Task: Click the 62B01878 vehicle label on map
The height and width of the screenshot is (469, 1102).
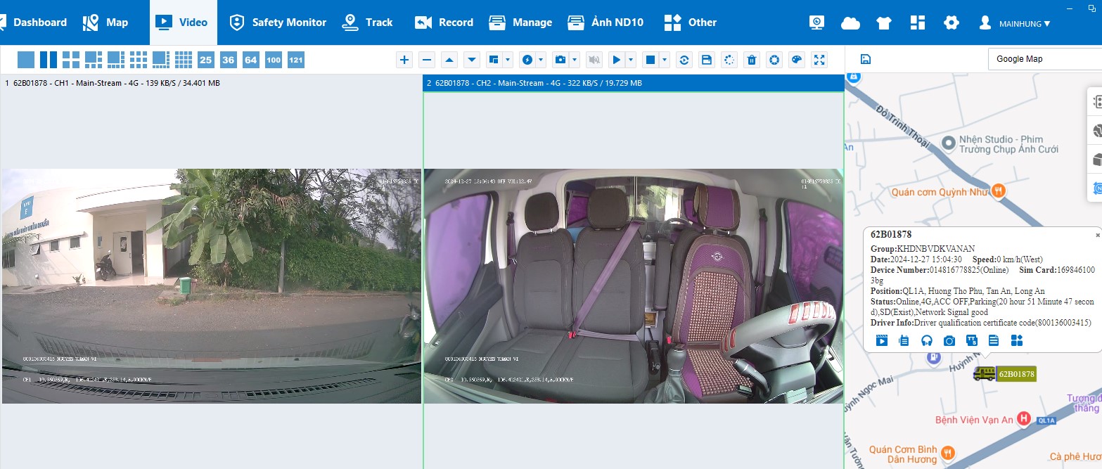Action: point(1016,374)
